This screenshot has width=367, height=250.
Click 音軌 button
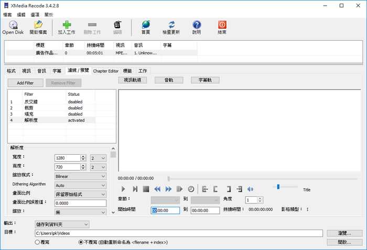(169, 80)
